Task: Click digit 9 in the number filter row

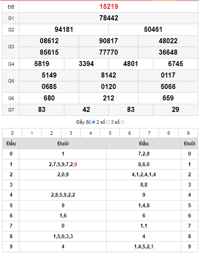Action: pyautogui.click(x=188, y=133)
